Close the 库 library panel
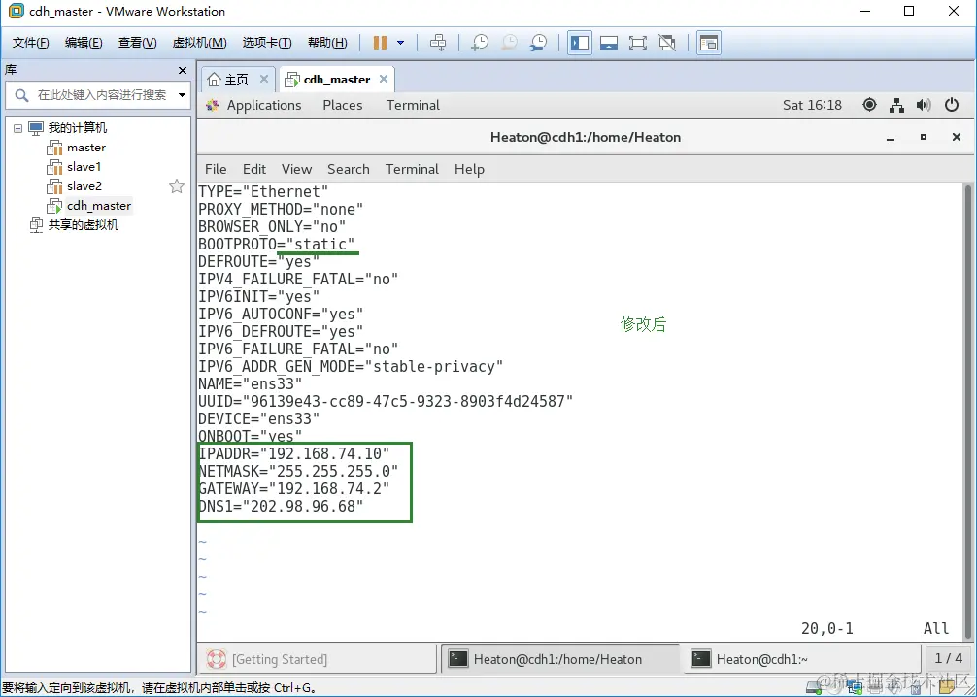This screenshot has height=697, width=977. pyautogui.click(x=182, y=71)
